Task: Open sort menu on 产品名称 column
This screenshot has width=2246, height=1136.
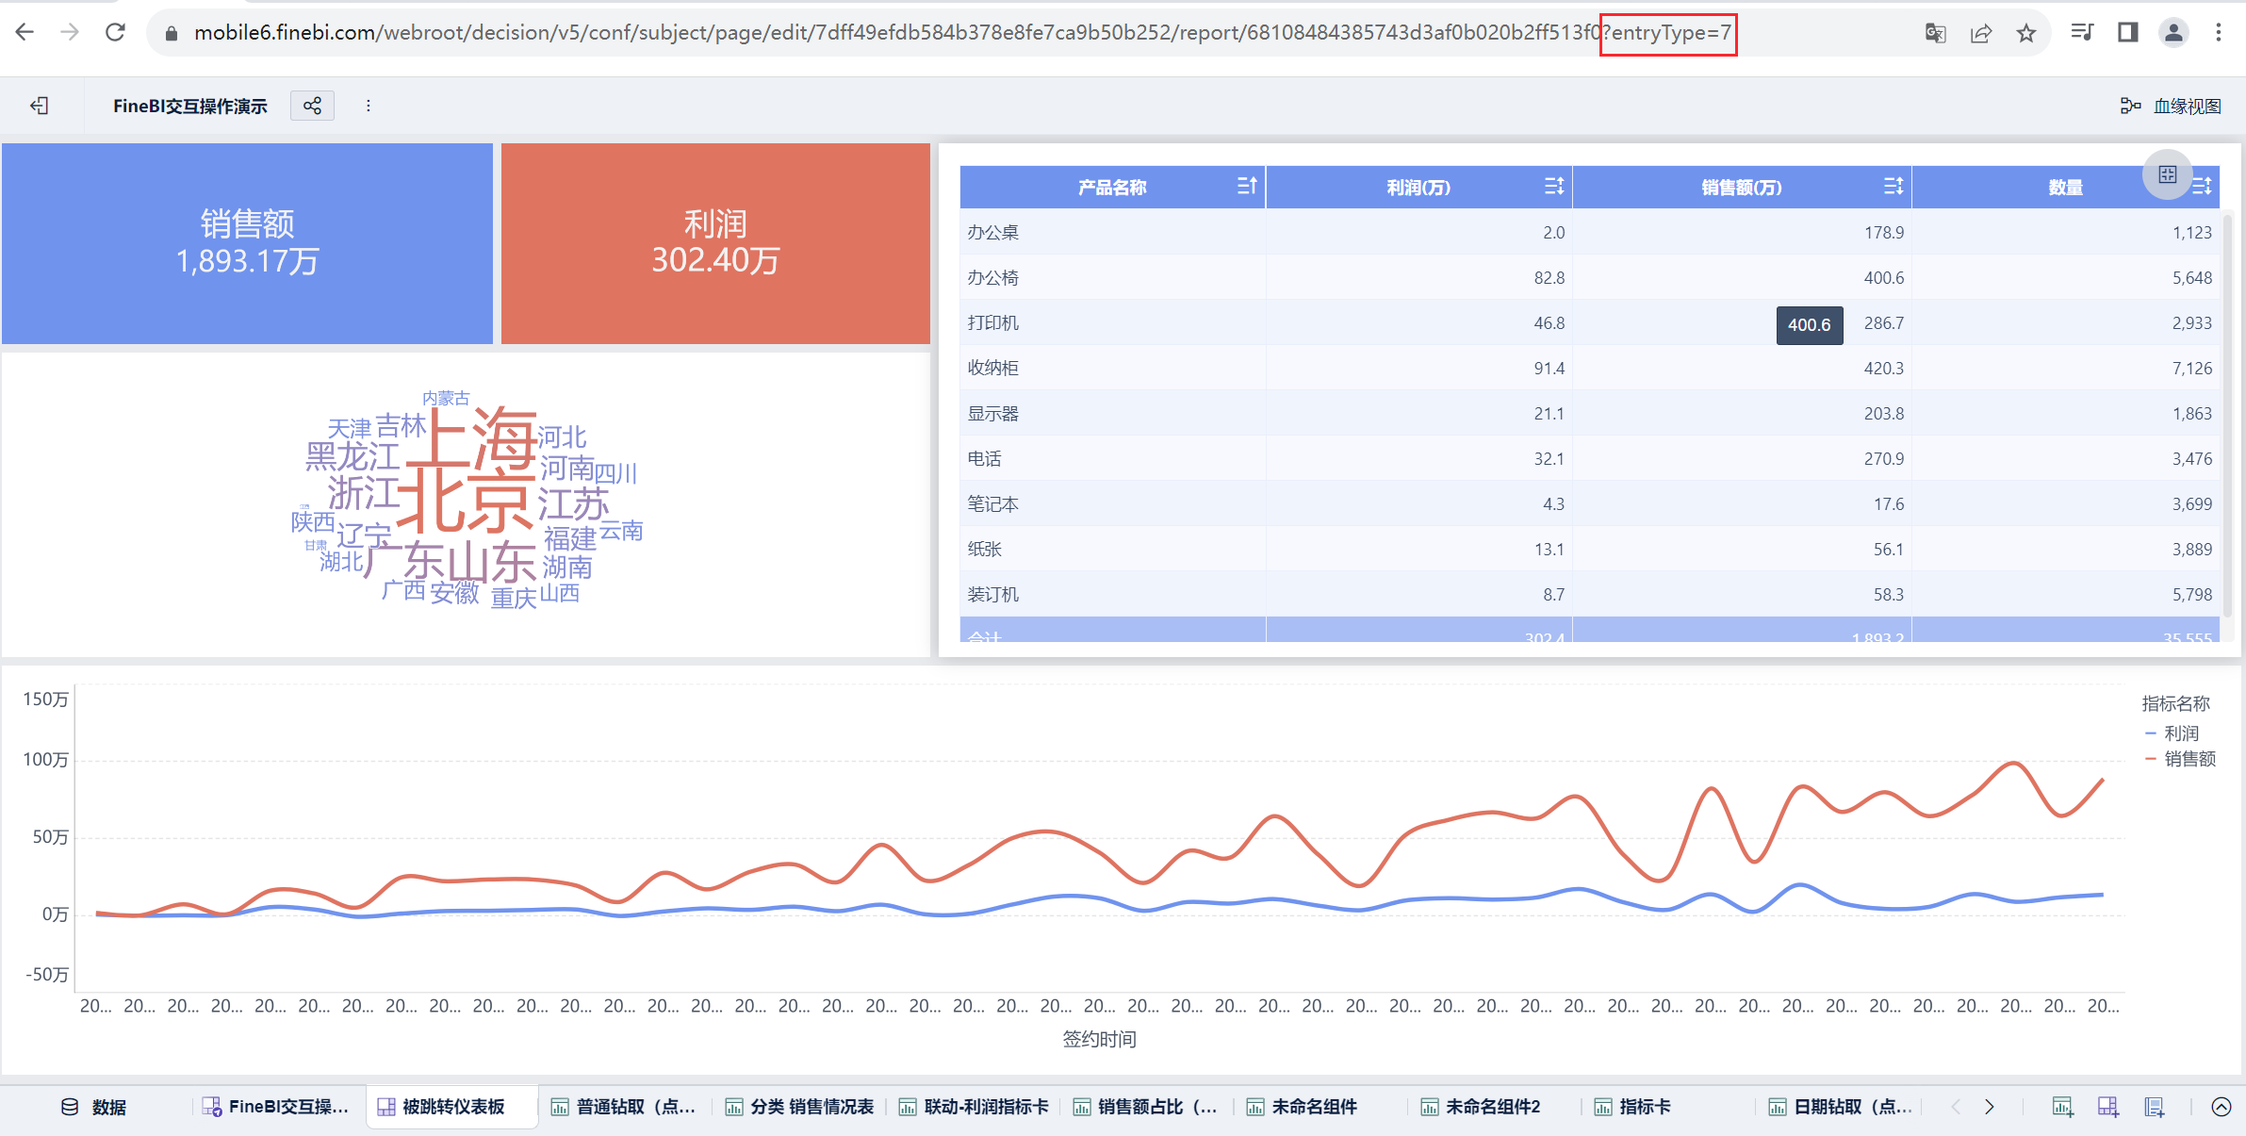Action: [x=1246, y=187]
